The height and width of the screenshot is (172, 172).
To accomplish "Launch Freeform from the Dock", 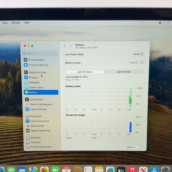I will [110, 170].
